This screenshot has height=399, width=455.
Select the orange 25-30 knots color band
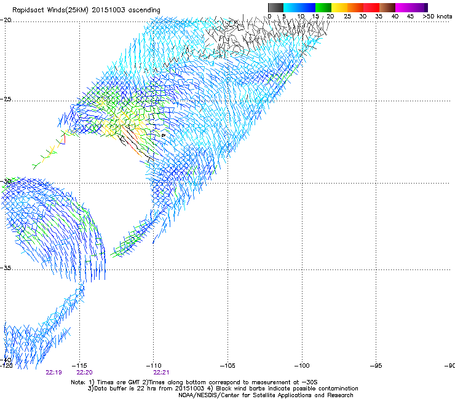pyautogui.click(x=355, y=7)
